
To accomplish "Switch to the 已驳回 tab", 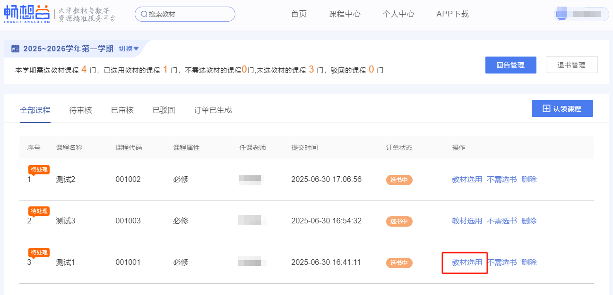I will (x=164, y=110).
